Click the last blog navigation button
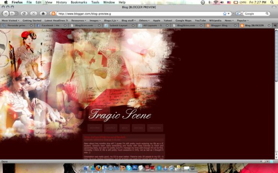The width and height of the screenshot is (278, 173). [x=155, y=128]
